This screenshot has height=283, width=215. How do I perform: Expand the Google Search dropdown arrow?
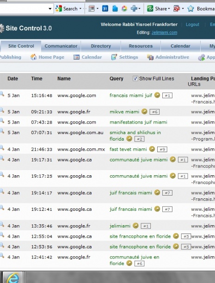point(80,8)
